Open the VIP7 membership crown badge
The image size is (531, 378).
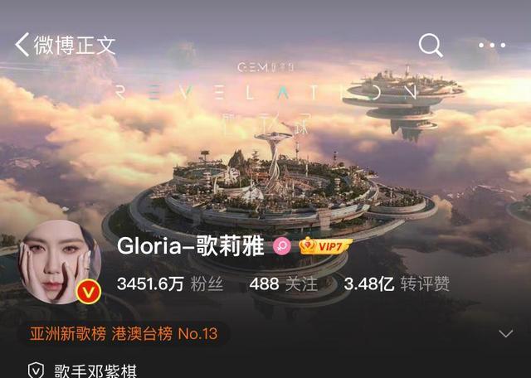[324, 246]
